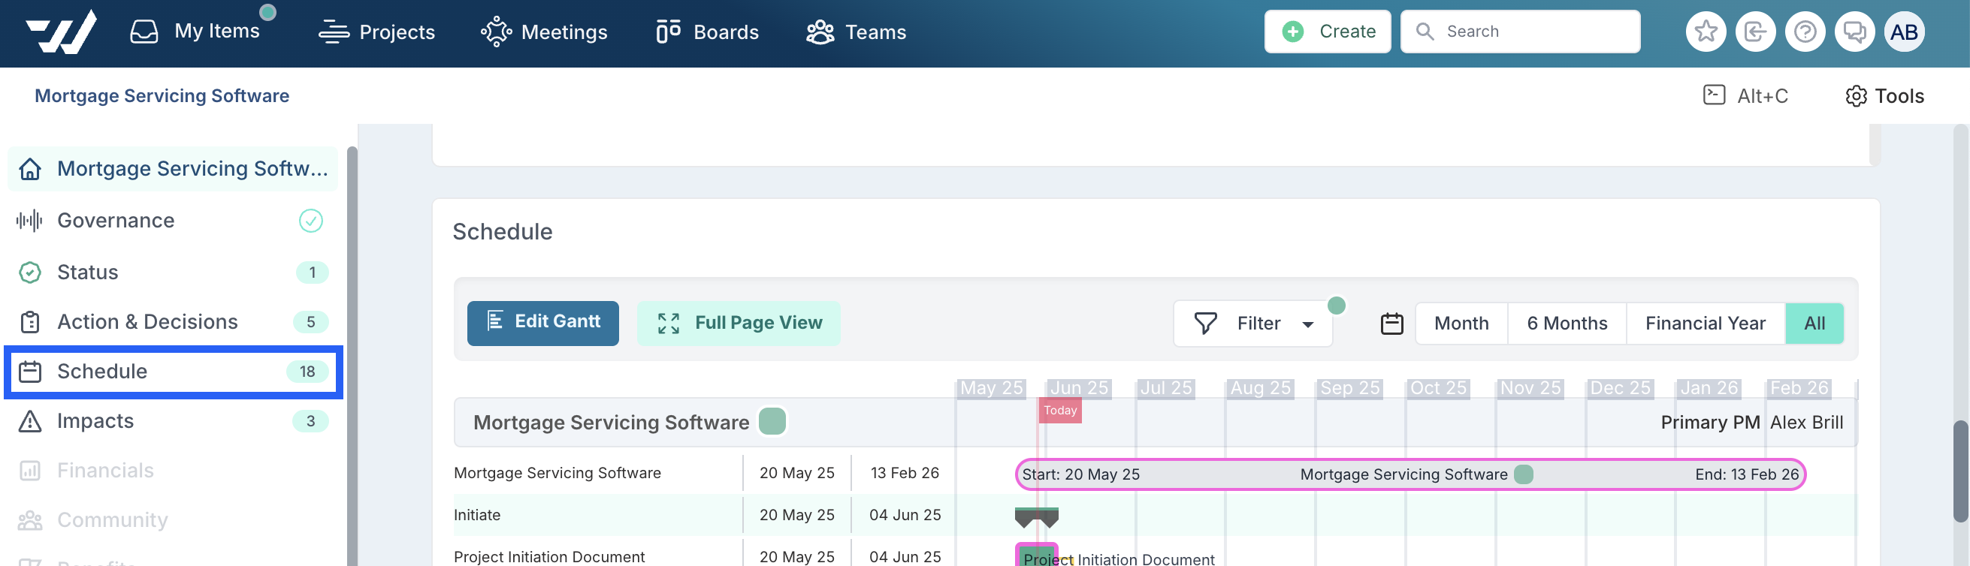This screenshot has height=566, width=1970.
Task: Click the app logo in the top bar
Action: 61,32
